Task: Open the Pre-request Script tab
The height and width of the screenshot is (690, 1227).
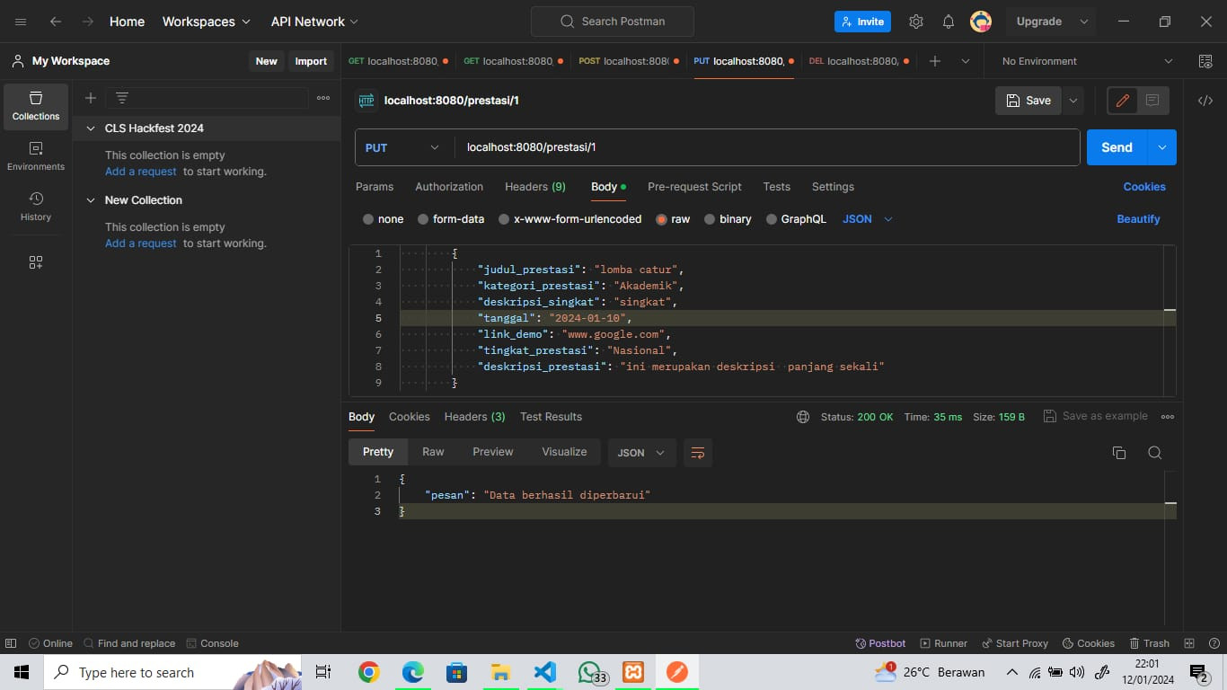Action: [x=694, y=187]
